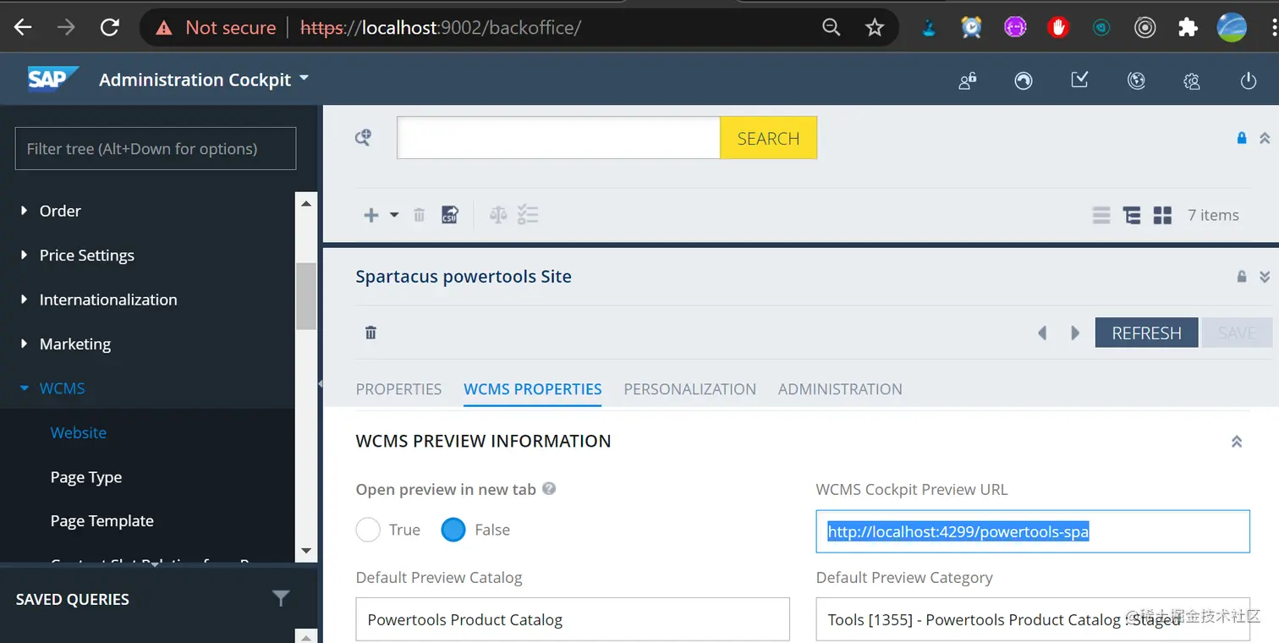Expand editor area with double down chevron
This screenshot has height=643, width=1279.
pos(1265,277)
